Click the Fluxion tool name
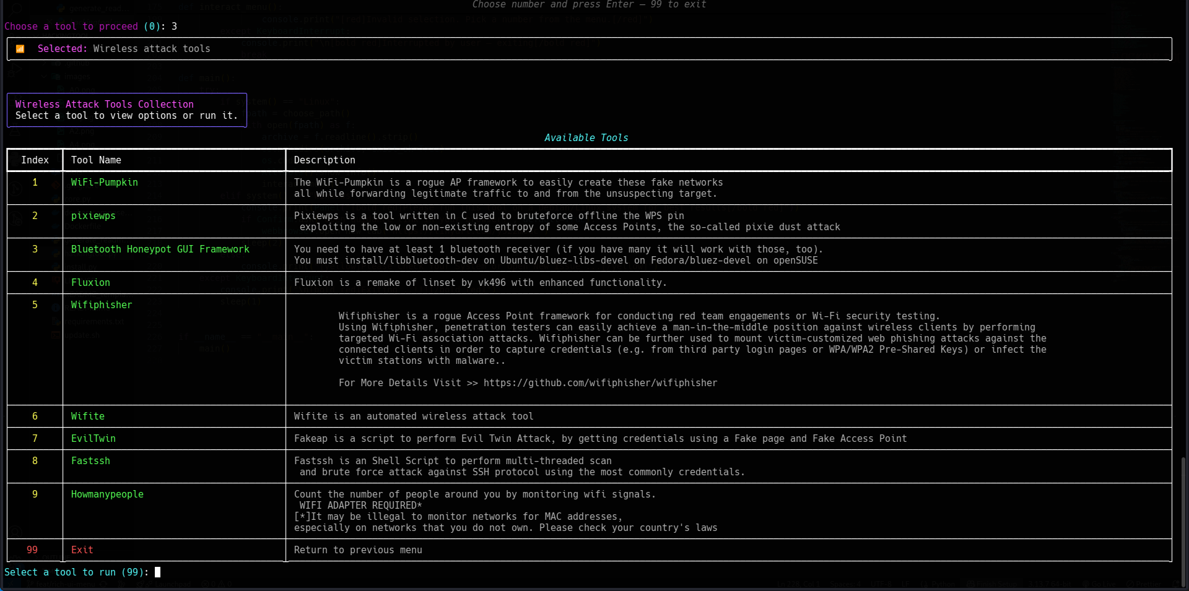The image size is (1189, 591). click(x=90, y=283)
